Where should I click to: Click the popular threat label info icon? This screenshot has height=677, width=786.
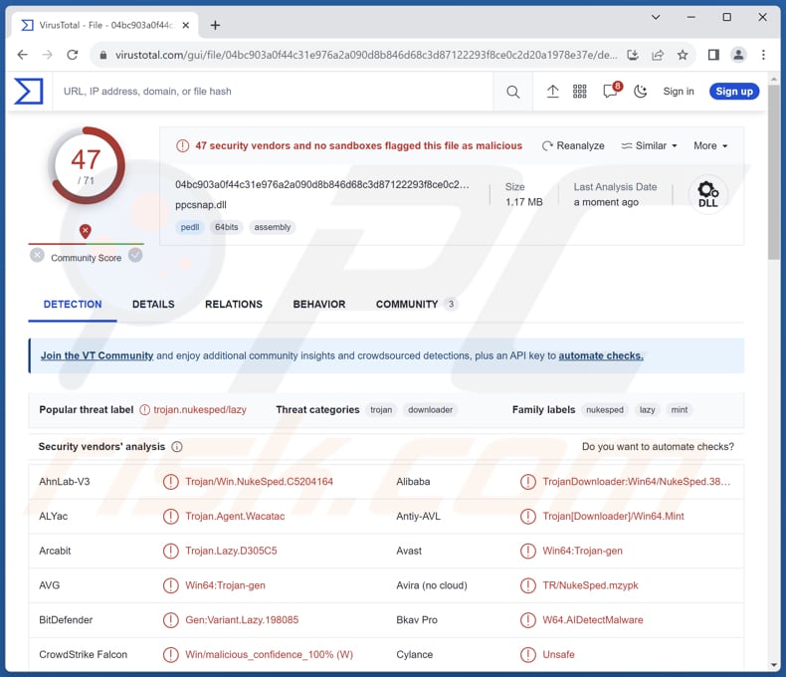[144, 410]
